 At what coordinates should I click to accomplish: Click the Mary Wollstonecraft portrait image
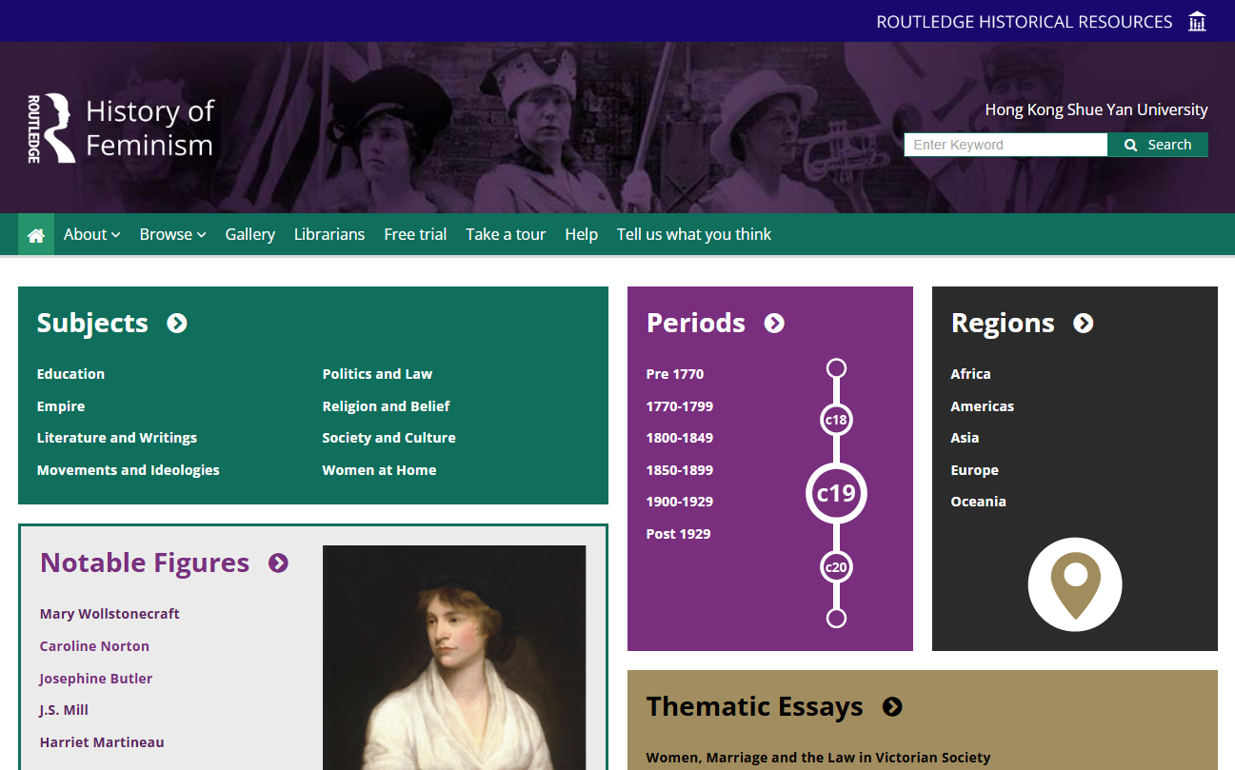454,657
